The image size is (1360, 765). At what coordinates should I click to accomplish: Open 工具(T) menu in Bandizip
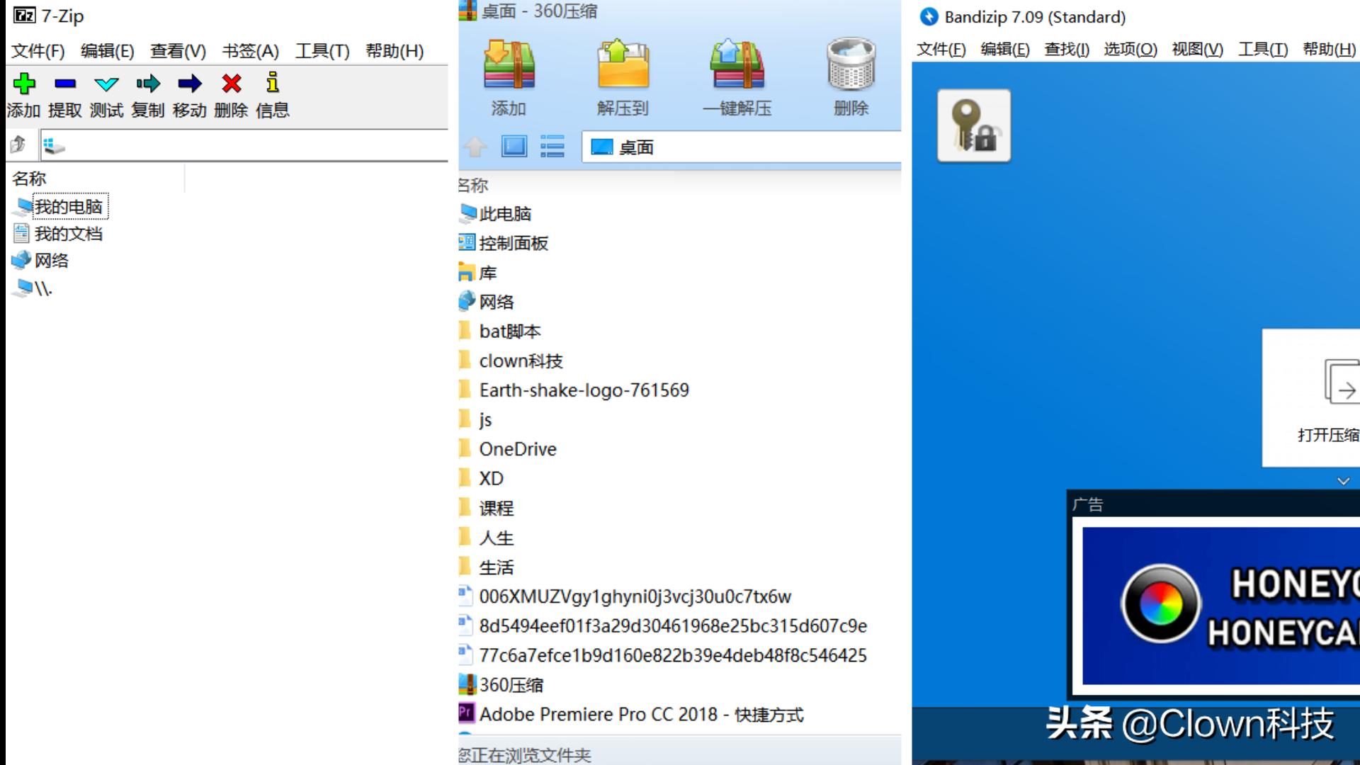click(1263, 49)
